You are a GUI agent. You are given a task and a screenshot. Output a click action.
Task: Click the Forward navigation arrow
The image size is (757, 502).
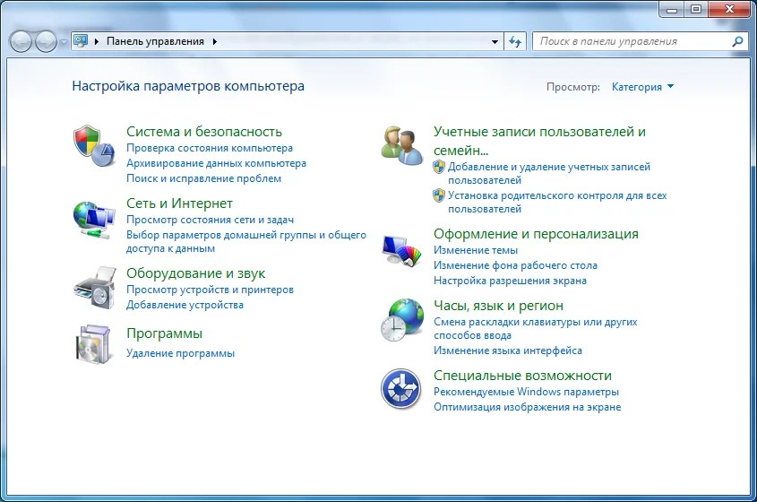[x=46, y=41]
